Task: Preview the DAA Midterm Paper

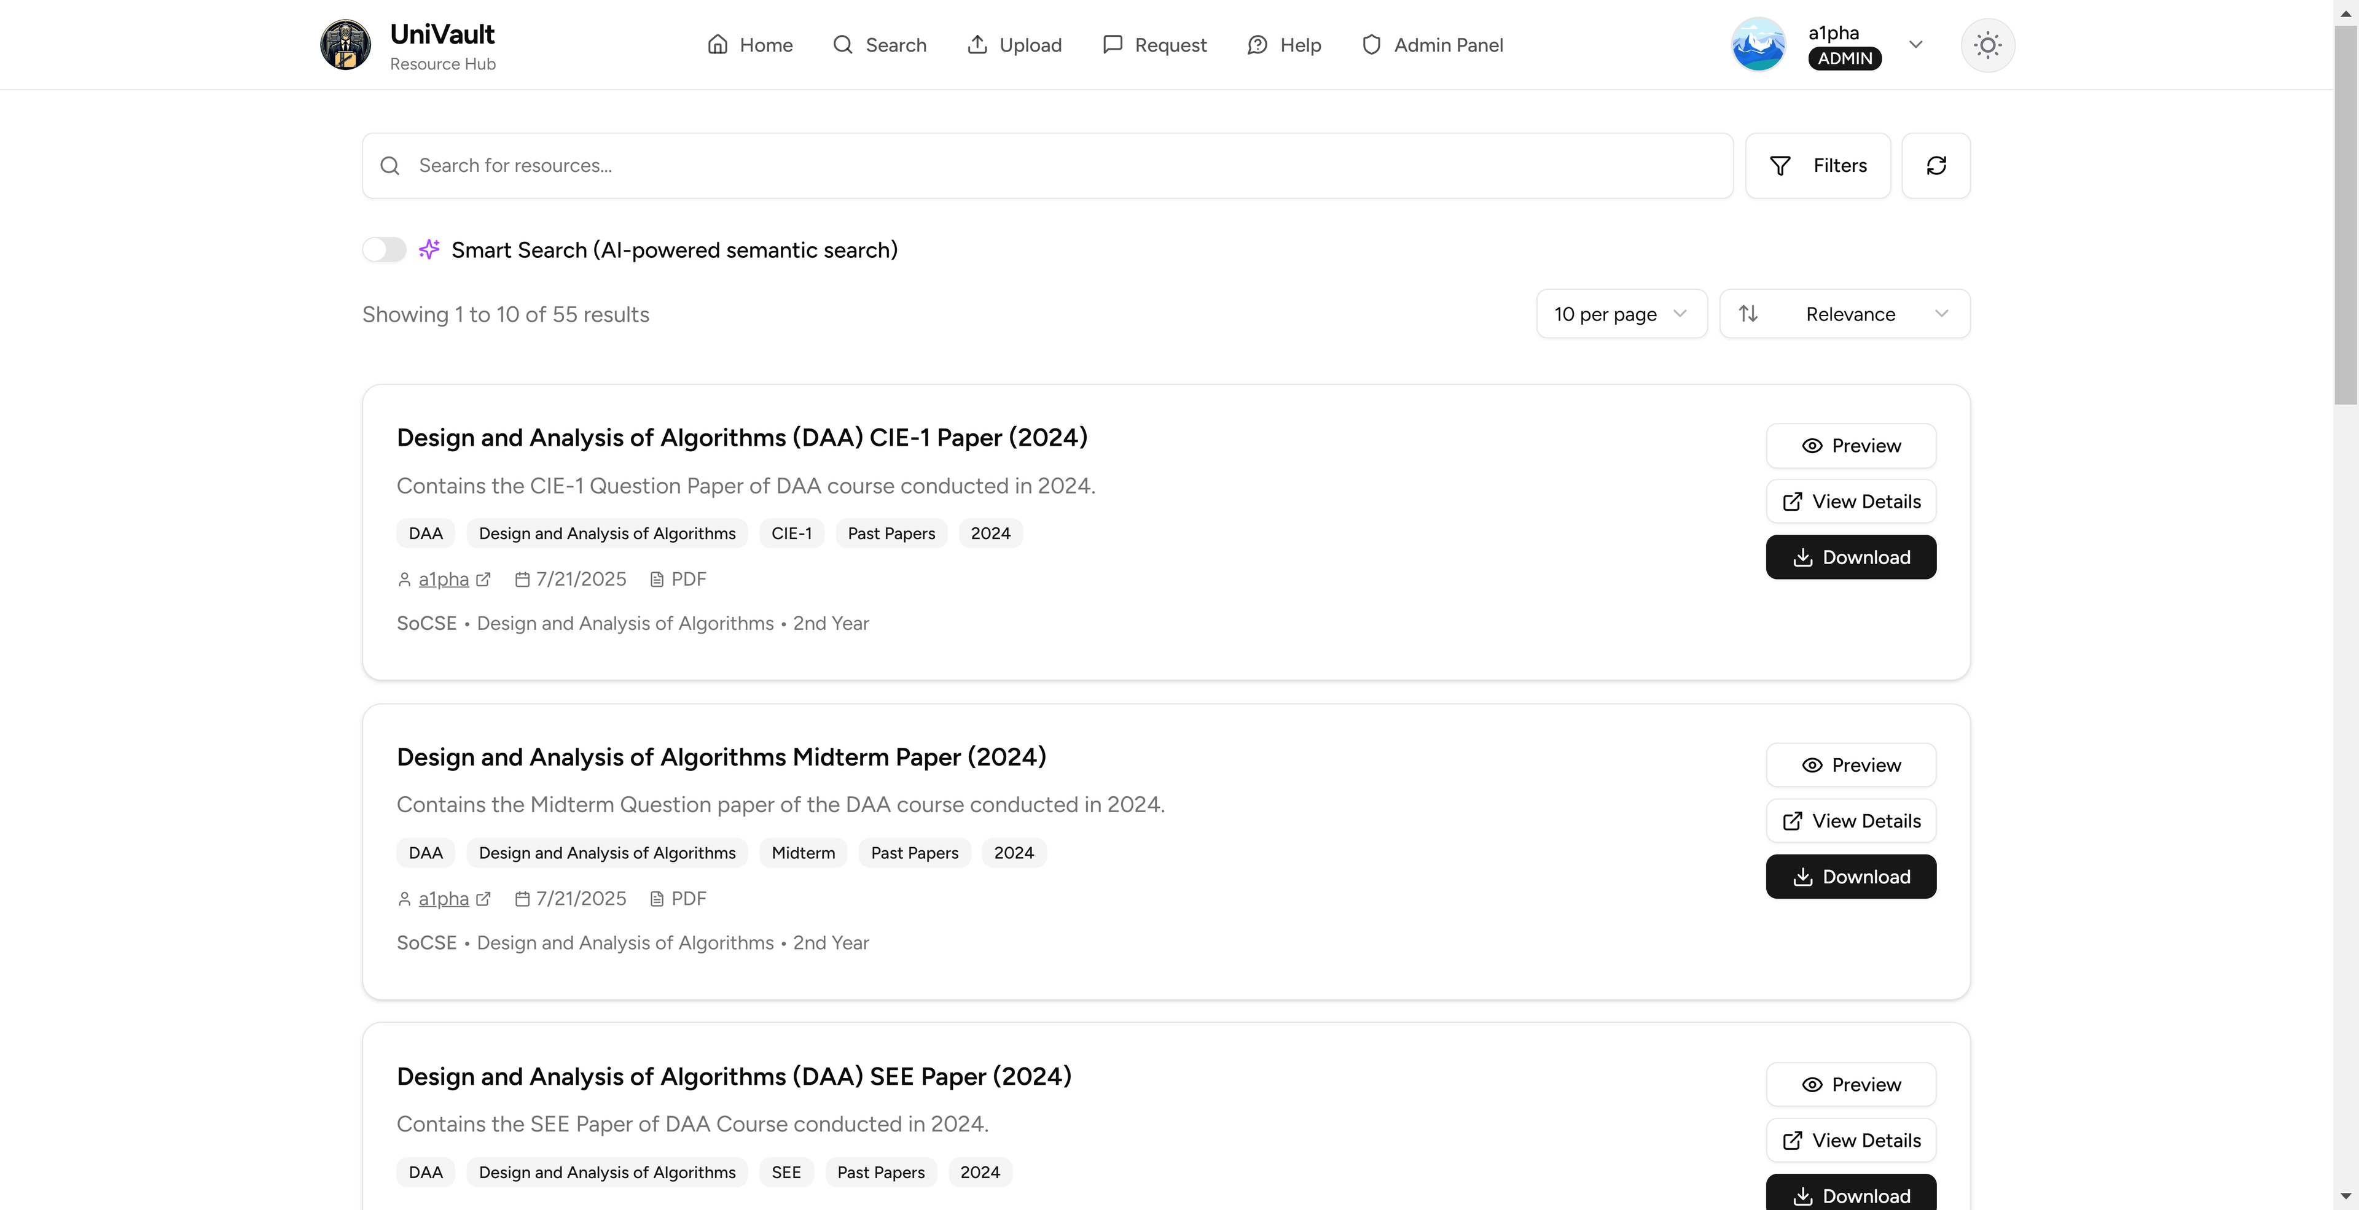Action: coord(1850,764)
